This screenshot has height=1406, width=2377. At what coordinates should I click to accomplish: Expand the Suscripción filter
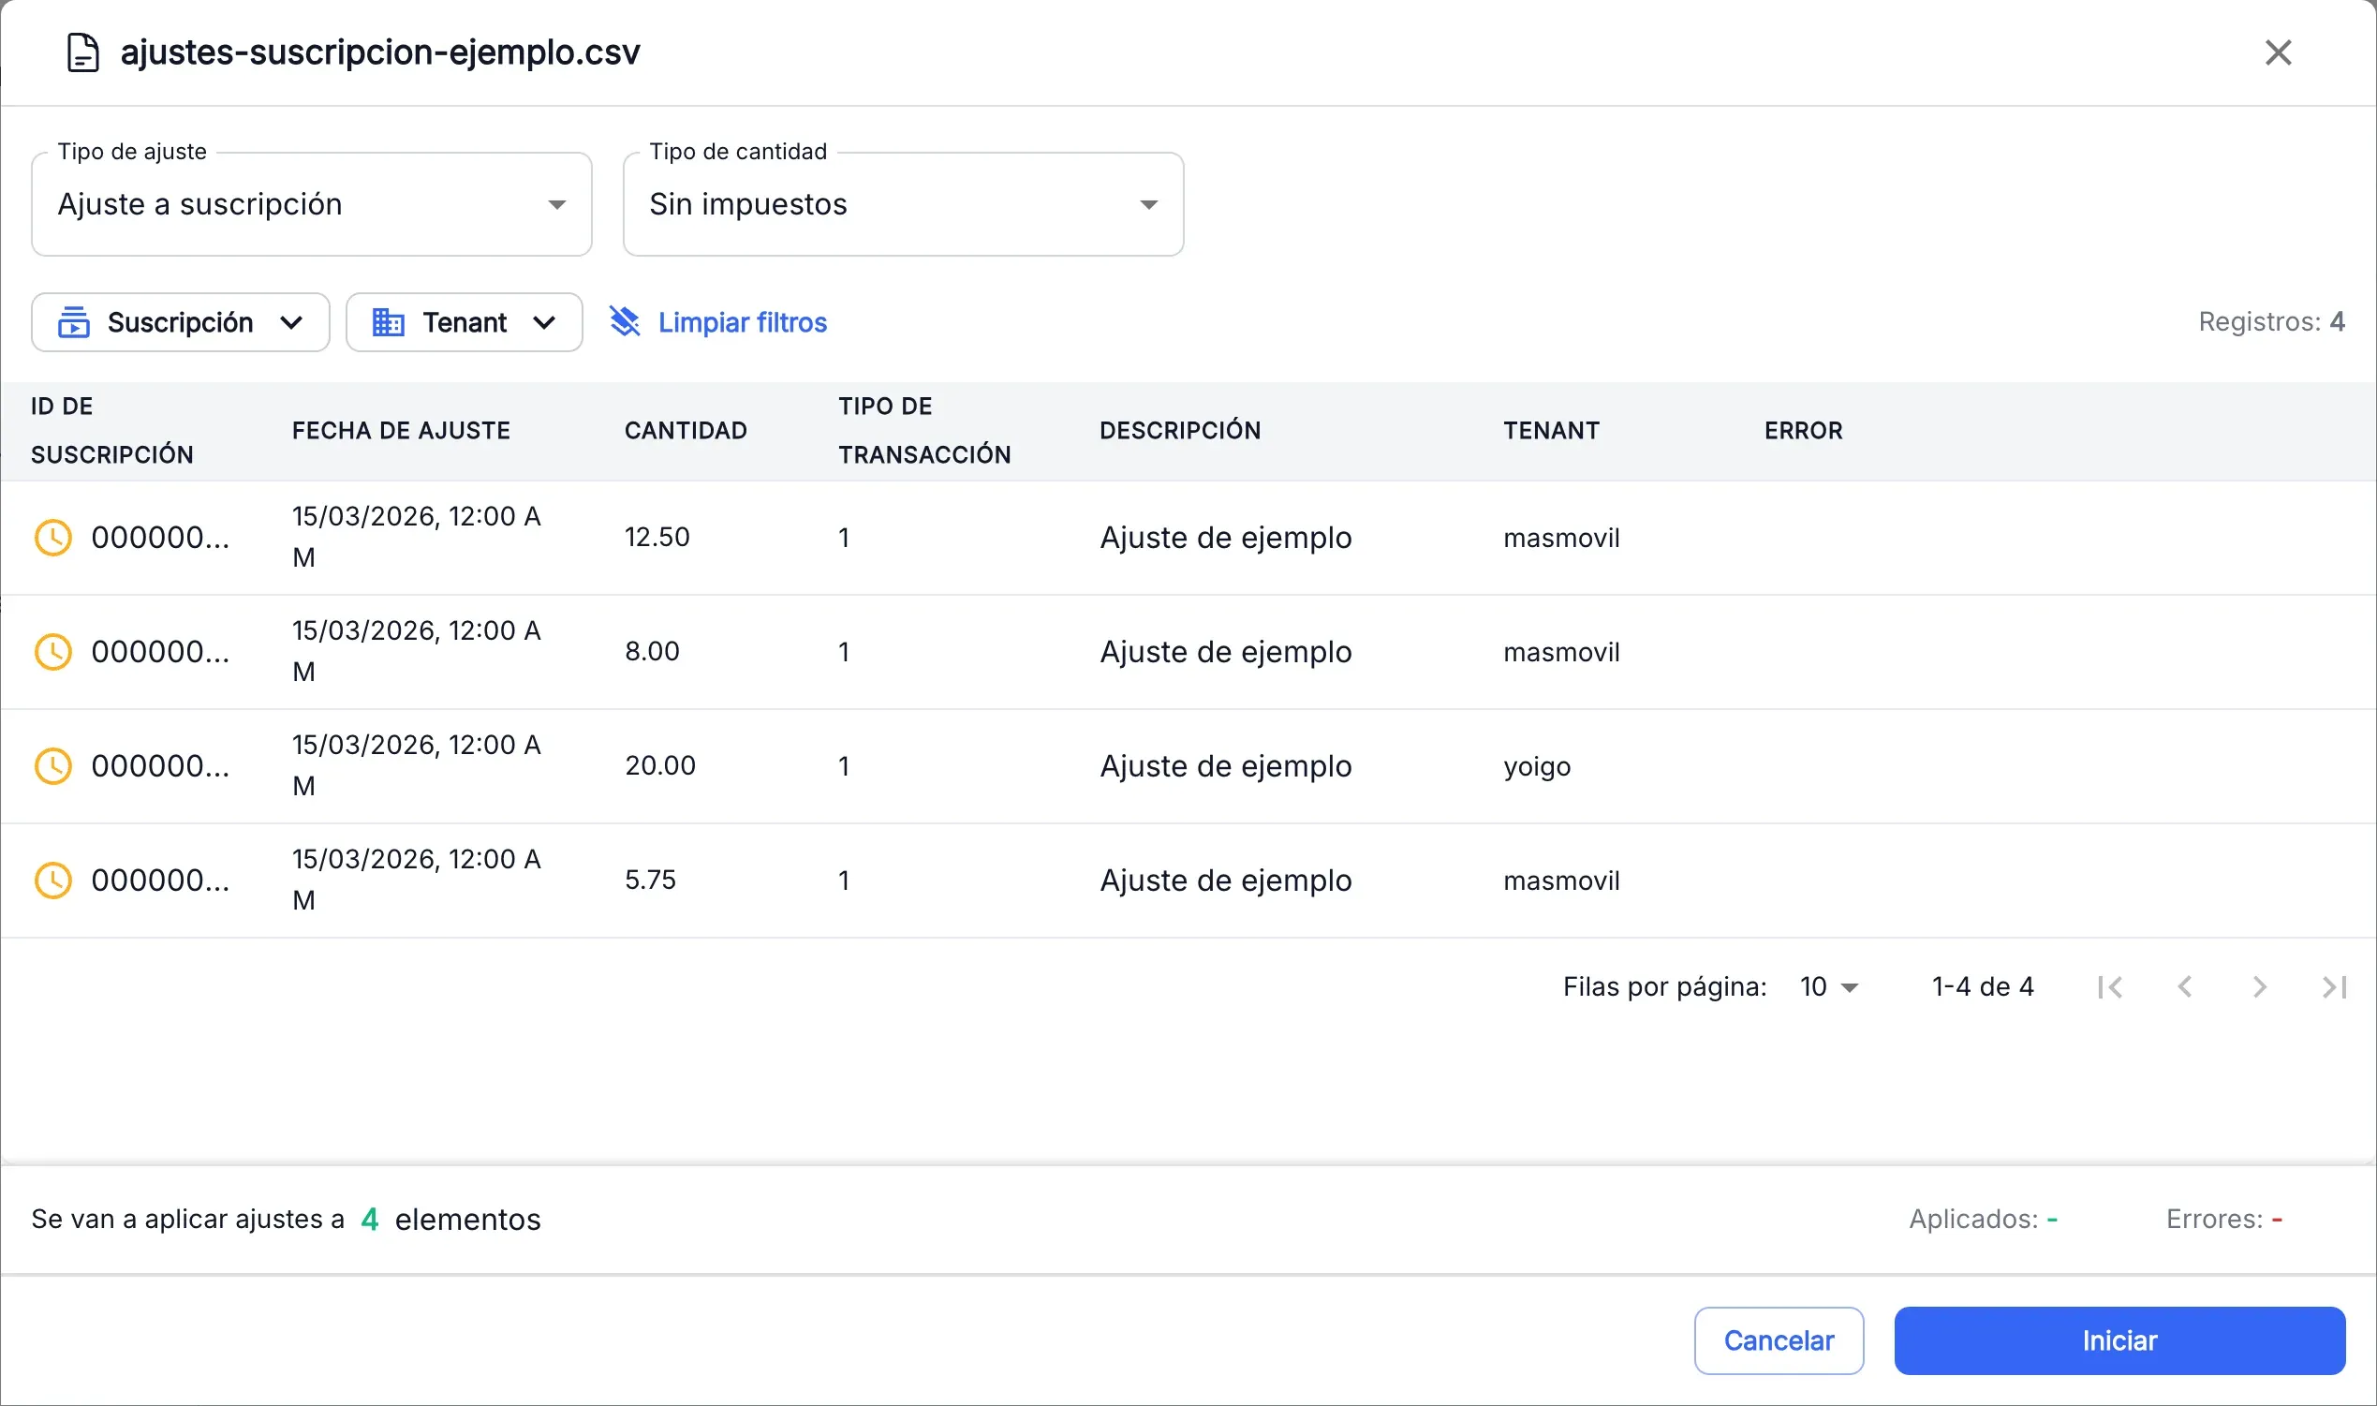181,322
